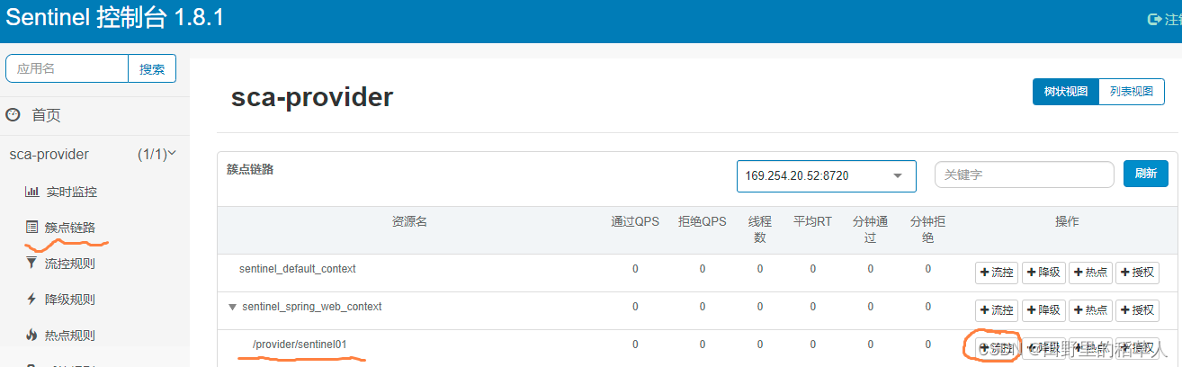Click the 首页 dashboard icon
Image resolution: width=1182 pixels, height=367 pixels.
[13, 115]
